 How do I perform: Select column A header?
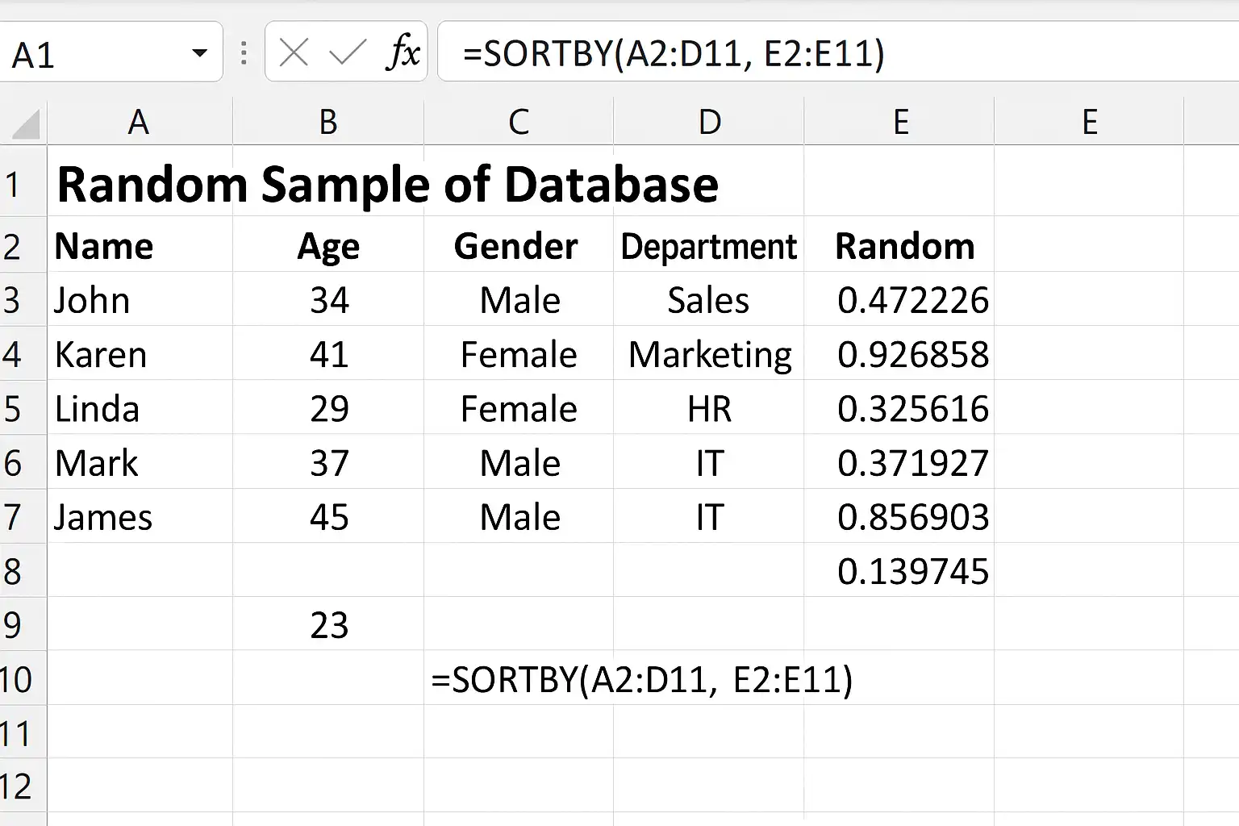pos(140,122)
